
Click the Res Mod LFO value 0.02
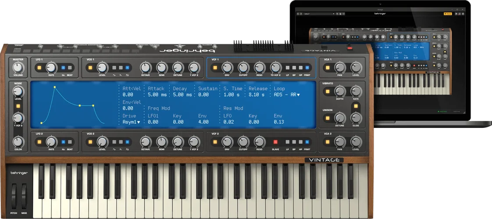coord(228,122)
